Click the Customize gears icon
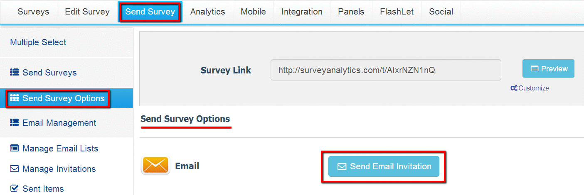This screenshot has width=584, height=195. click(514, 88)
